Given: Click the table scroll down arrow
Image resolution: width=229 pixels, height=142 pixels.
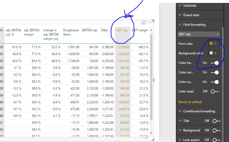Looking at the screenshot, I should [x=151, y=133].
